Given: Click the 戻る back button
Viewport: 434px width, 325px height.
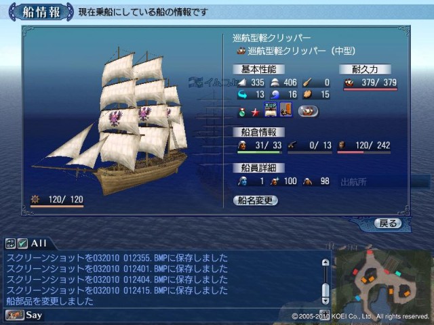Looking at the screenshot, I should click(388, 223).
